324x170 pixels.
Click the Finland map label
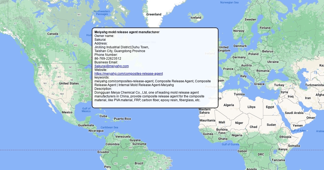pyautogui.click(x=265, y=28)
